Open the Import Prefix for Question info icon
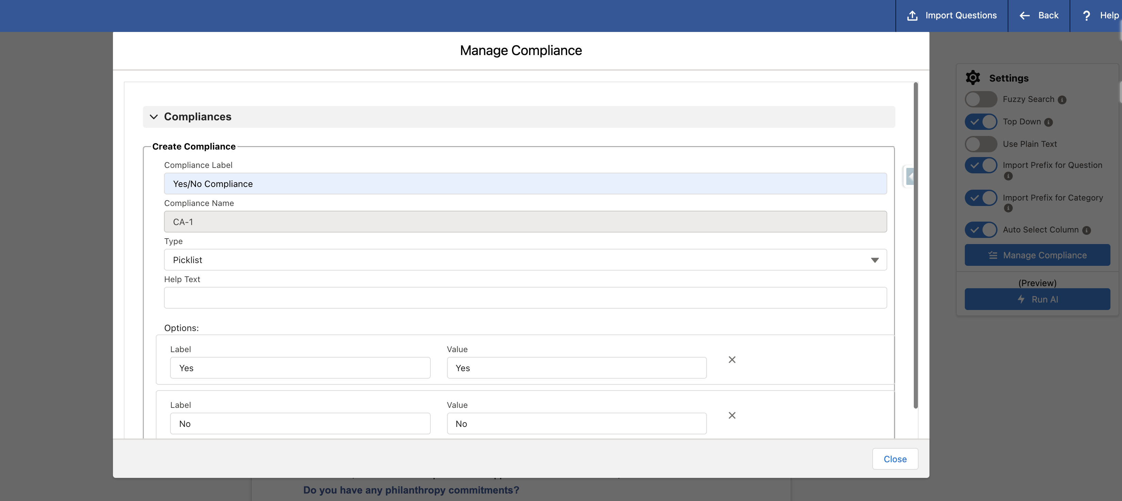Viewport: 1122px width, 501px height. (x=1008, y=176)
